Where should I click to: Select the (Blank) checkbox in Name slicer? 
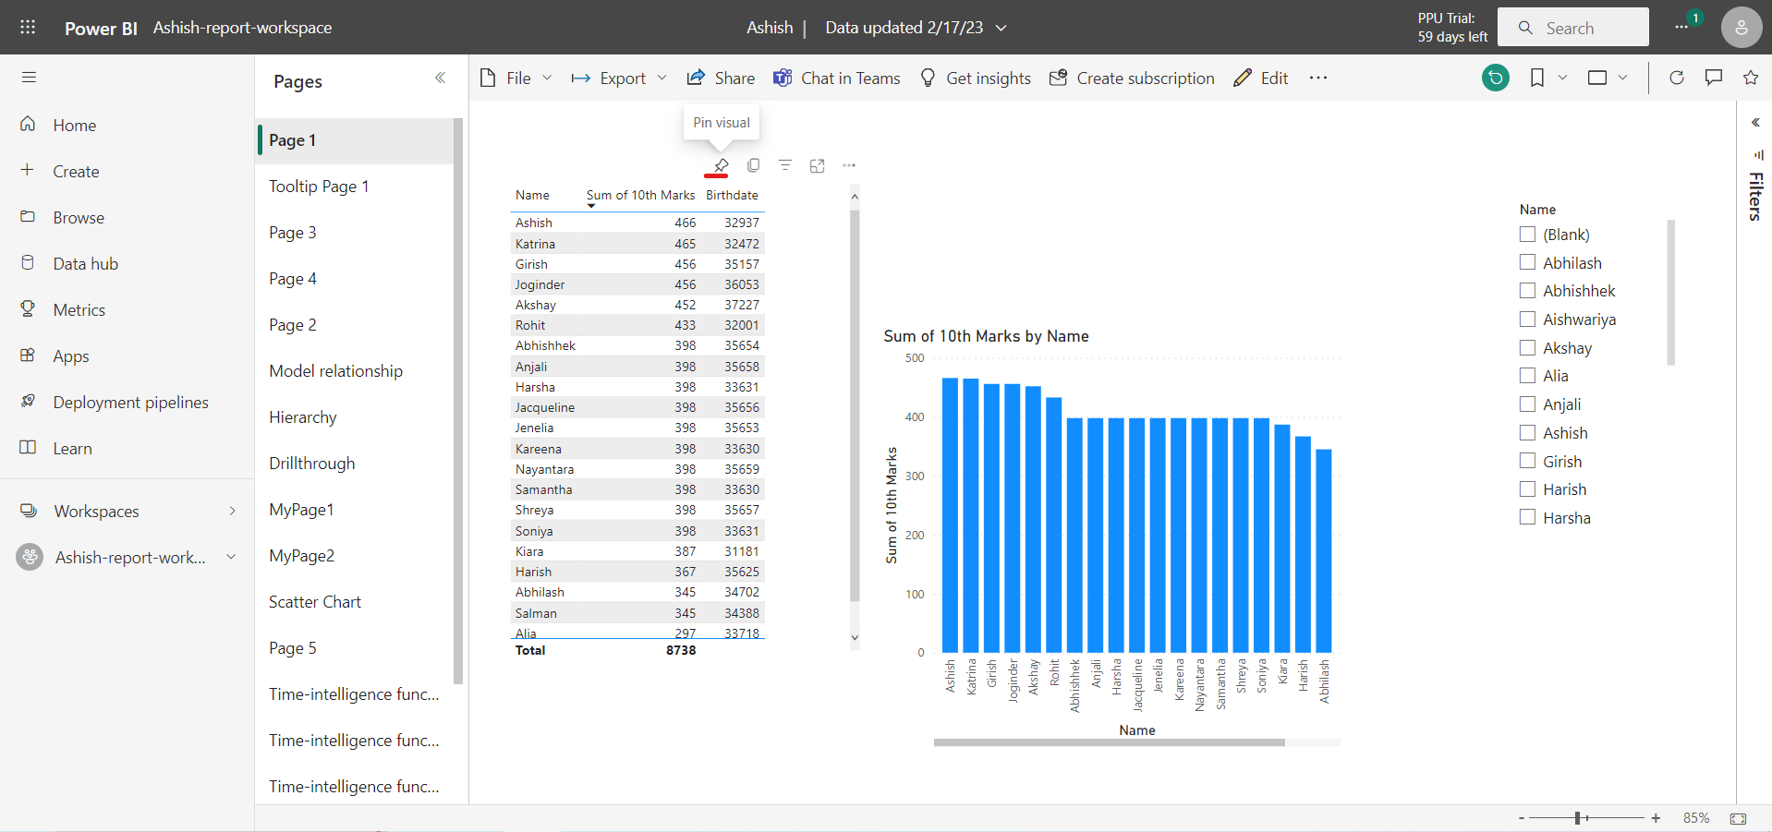1527,235
